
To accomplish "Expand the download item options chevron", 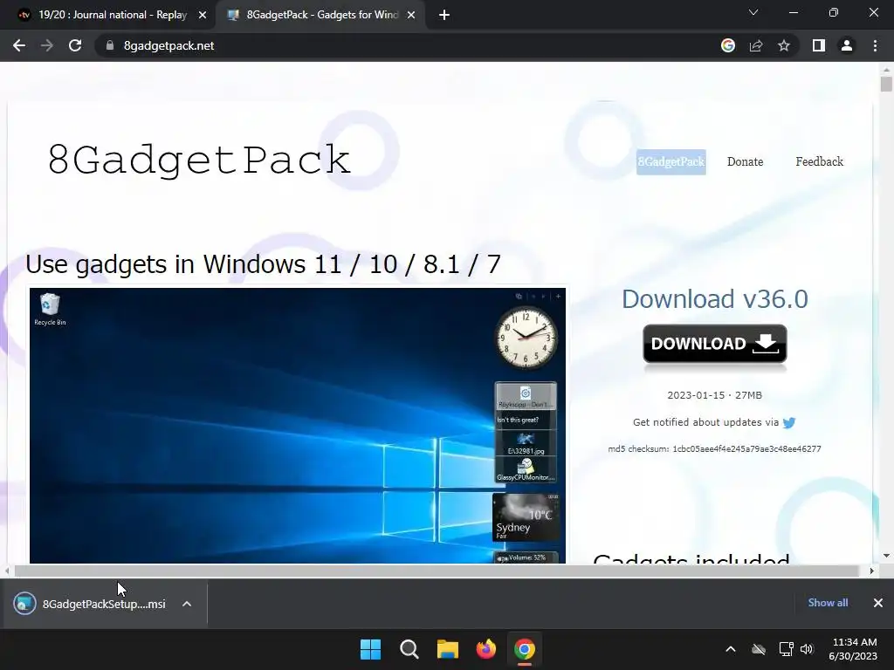I will [187, 604].
